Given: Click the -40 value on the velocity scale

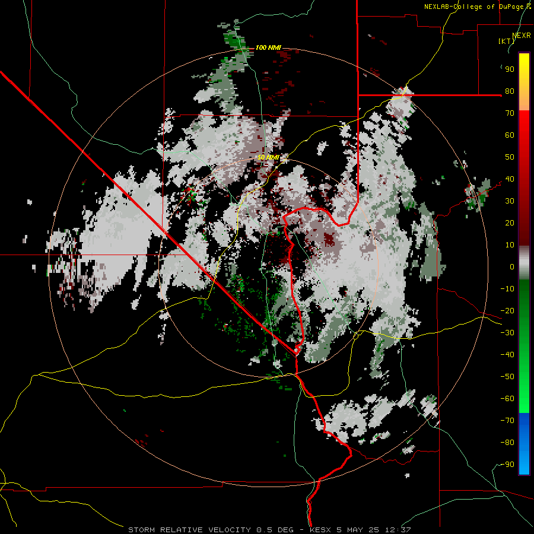Looking at the screenshot, I should pos(507,355).
